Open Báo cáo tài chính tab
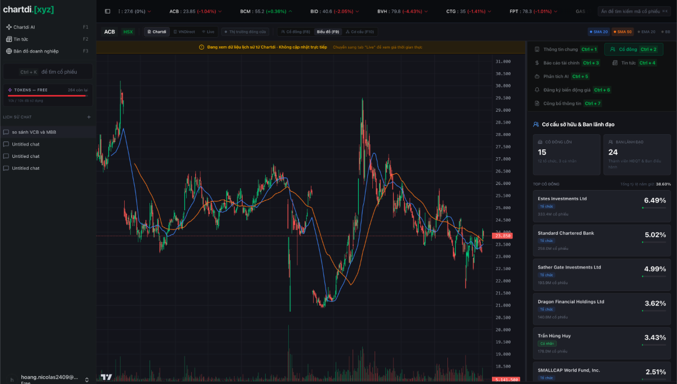Image resolution: width=677 pixels, height=384 pixels. pos(567,63)
